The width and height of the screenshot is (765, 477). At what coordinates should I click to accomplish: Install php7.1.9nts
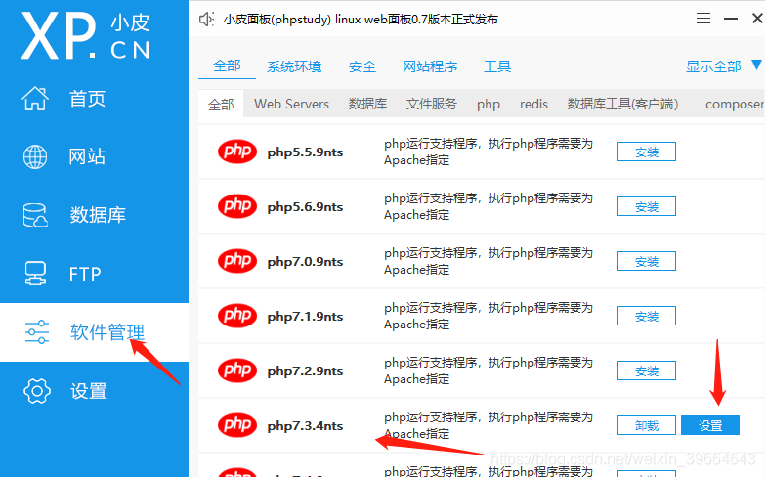647,316
